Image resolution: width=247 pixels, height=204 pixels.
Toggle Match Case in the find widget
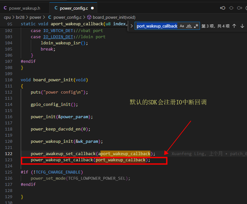click(182, 26)
